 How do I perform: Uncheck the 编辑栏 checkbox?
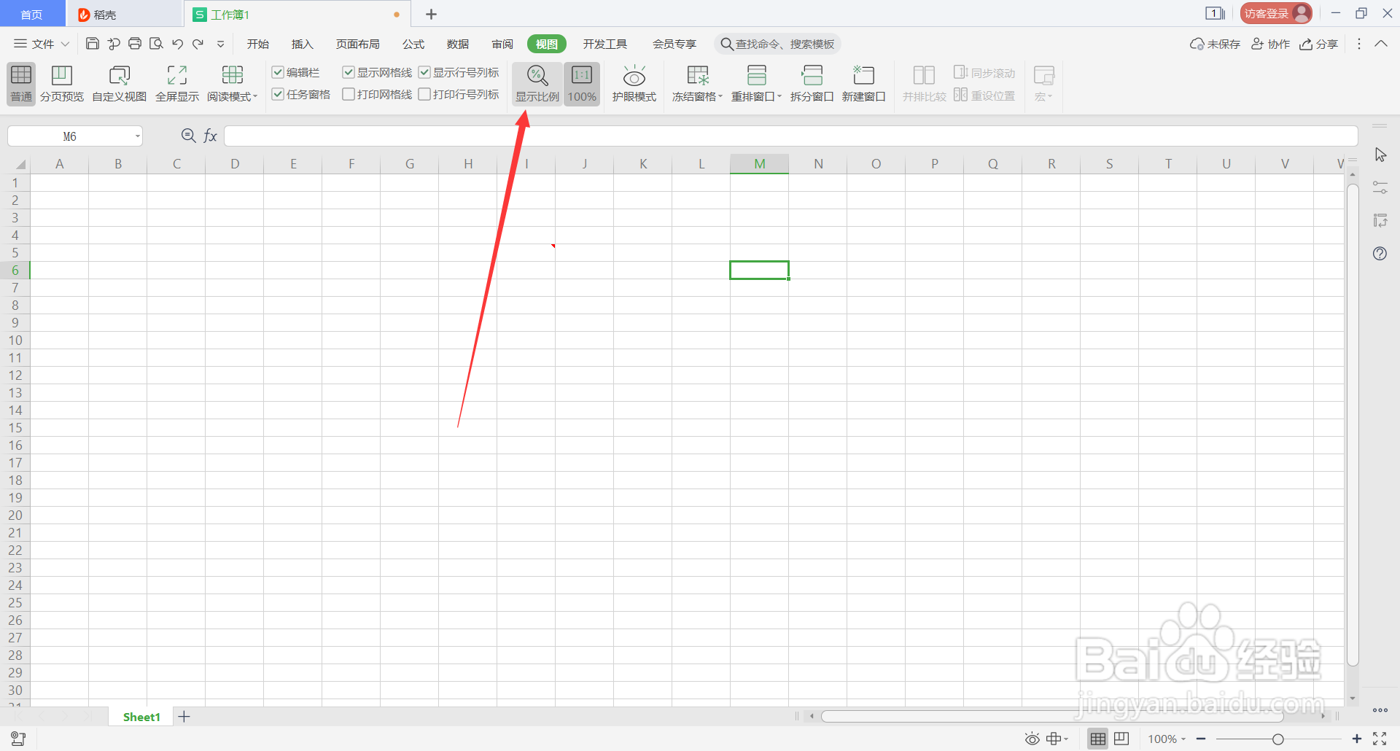coord(278,72)
